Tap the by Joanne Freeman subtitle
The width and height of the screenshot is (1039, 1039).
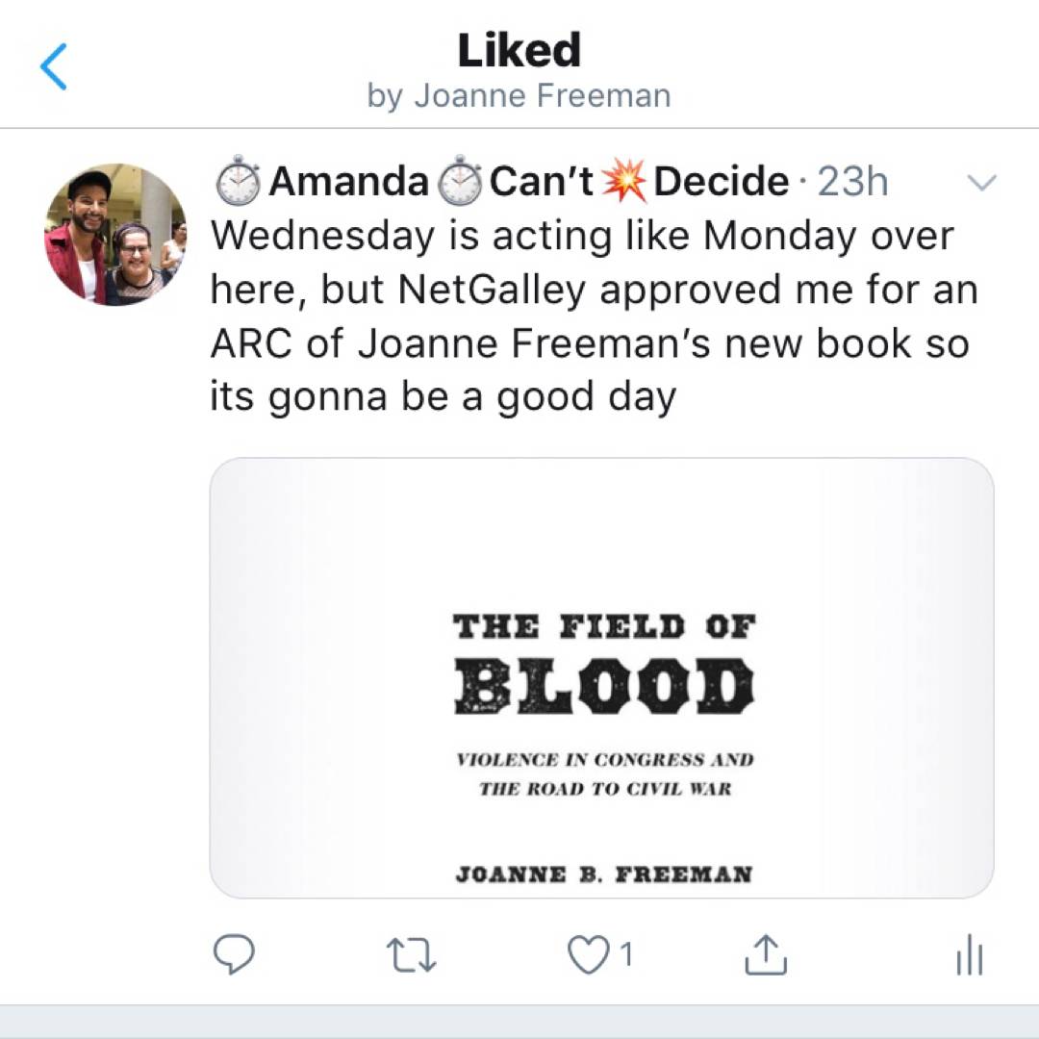(x=519, y=96)
